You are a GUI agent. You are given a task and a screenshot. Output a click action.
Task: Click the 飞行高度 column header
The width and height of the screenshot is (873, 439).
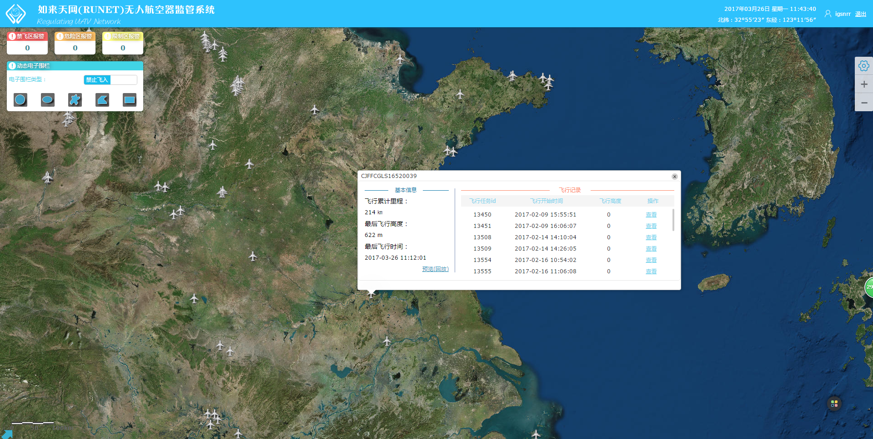pyautogui.click(x=610, y=201)
